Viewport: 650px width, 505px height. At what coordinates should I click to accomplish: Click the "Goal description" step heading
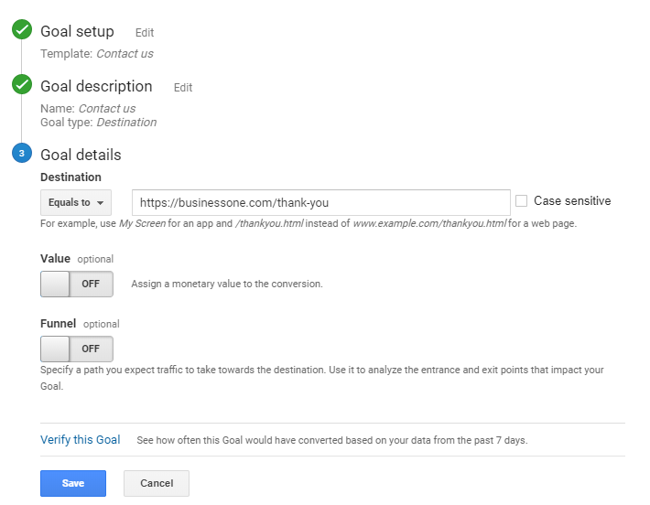[x=96, y=87]
